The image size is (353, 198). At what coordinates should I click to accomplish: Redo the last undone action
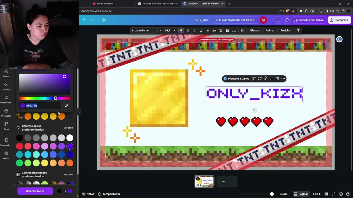(x=93, y=20)
